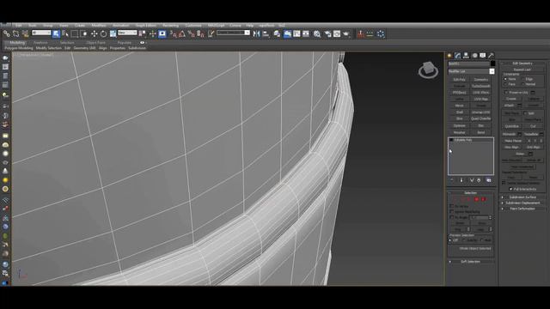The width and height of the screenshot is (550, 309).
Task: Expand the Subdivision Displacement rollout
Action: [x=522, y=203]
